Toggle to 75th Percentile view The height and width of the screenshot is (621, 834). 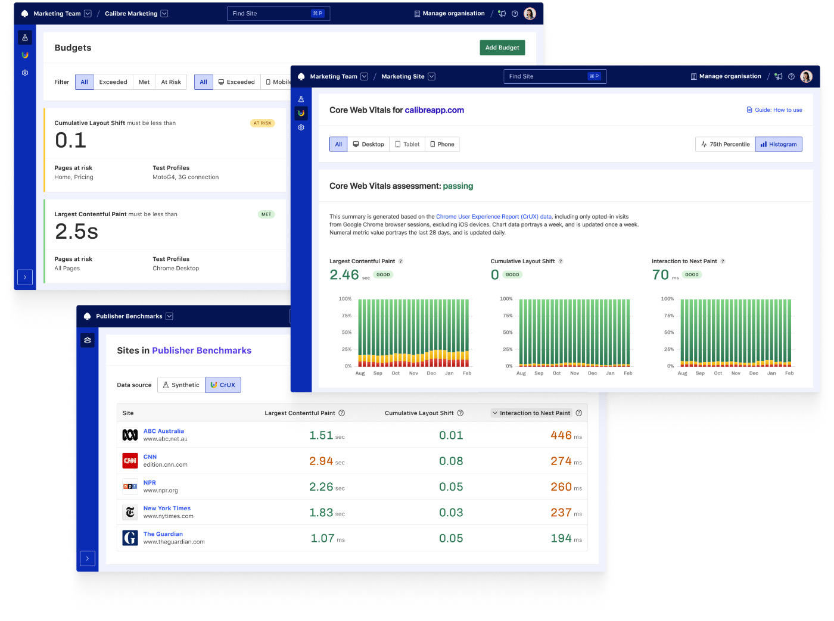[x=725, y=144]
